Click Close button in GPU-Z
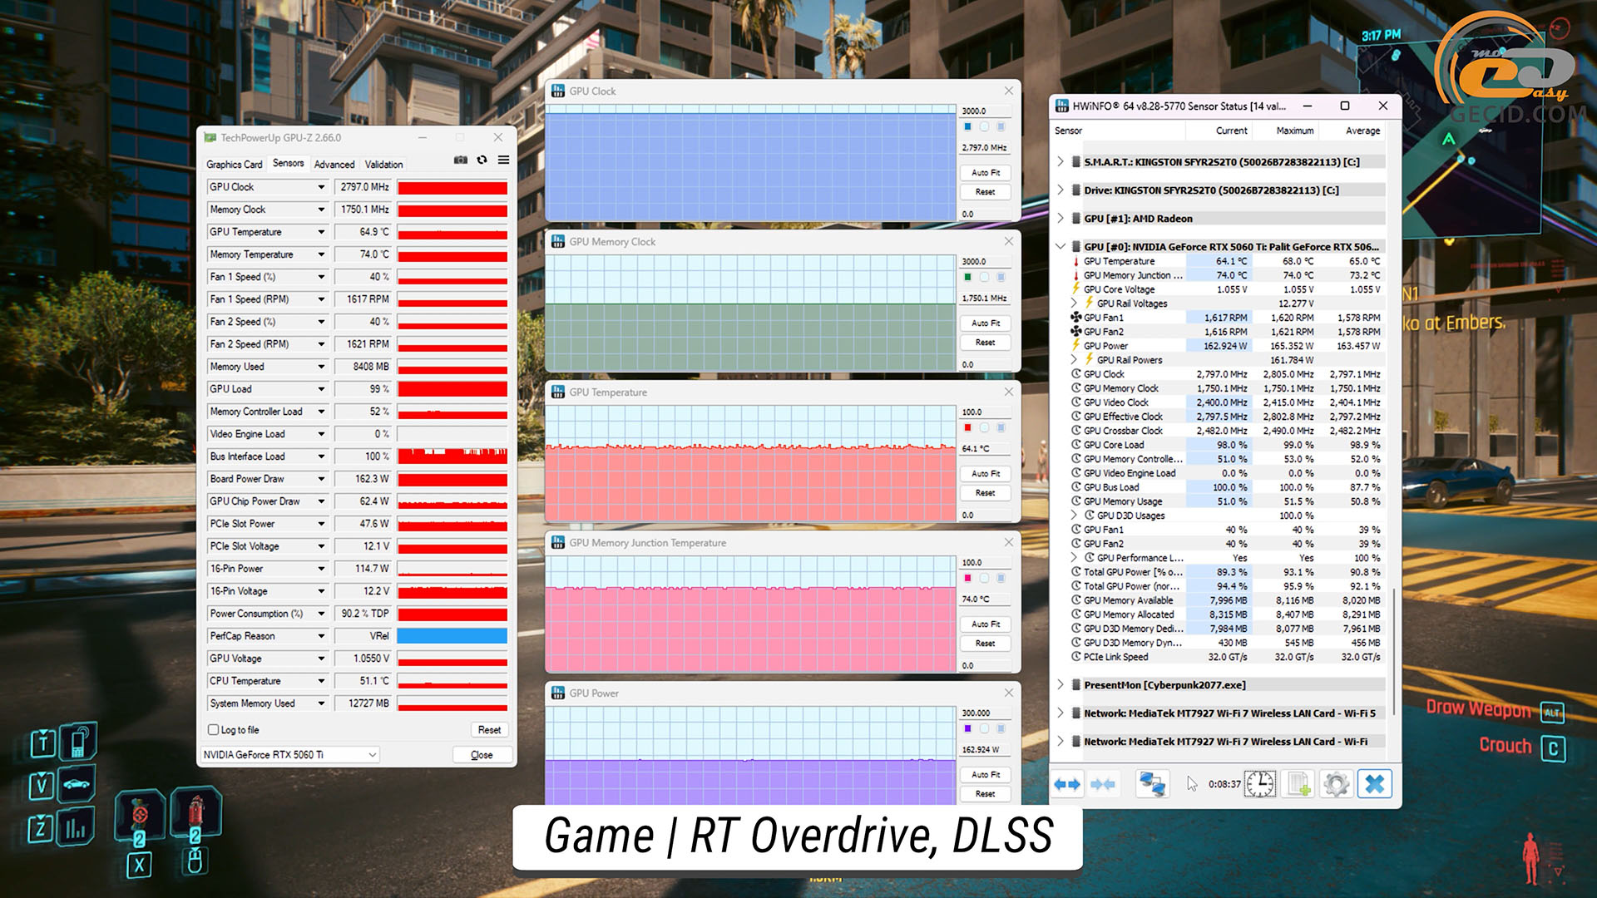Image resolution: width=1597 pixels, height=898 pixels. (482, 755)
